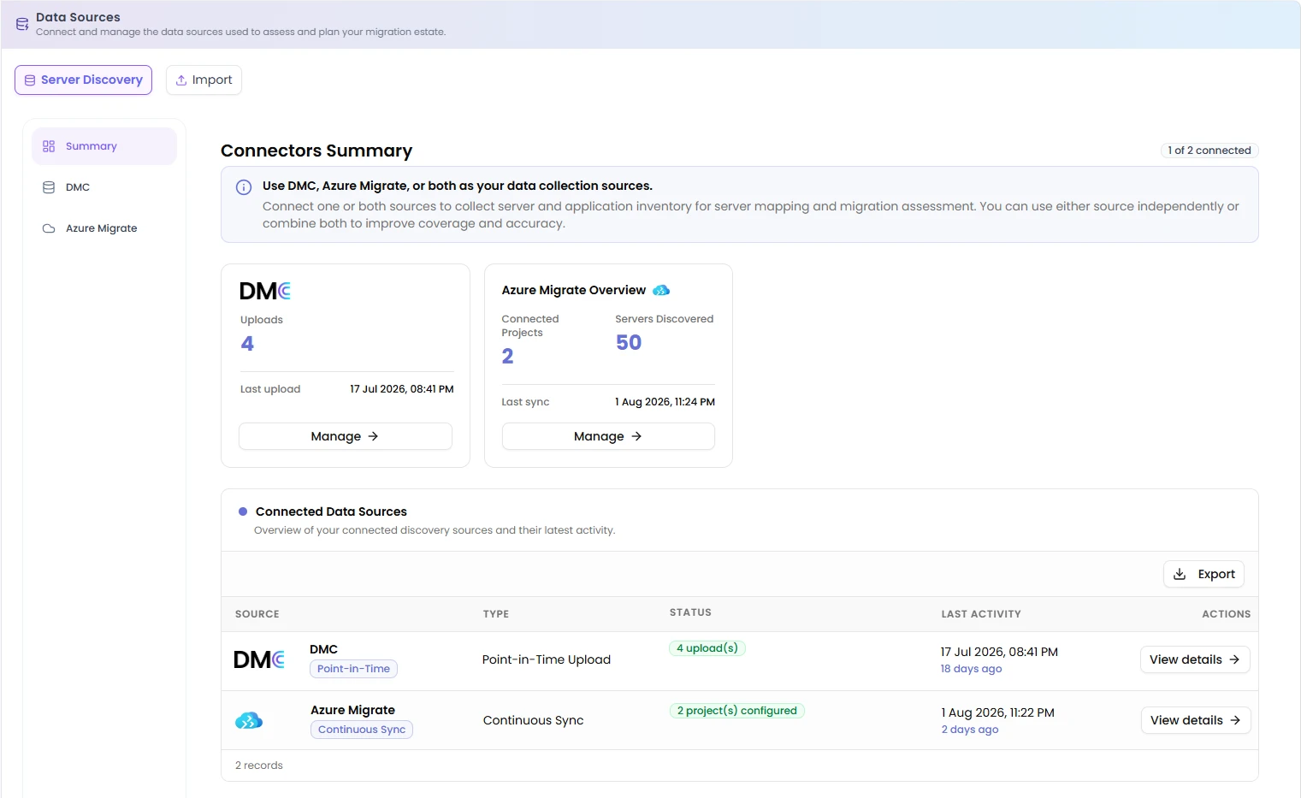The height and width of the screenshot is (798, 1301).
Task: Click the last sync date 1 Aug 2026
Action: tap(665, 402)
